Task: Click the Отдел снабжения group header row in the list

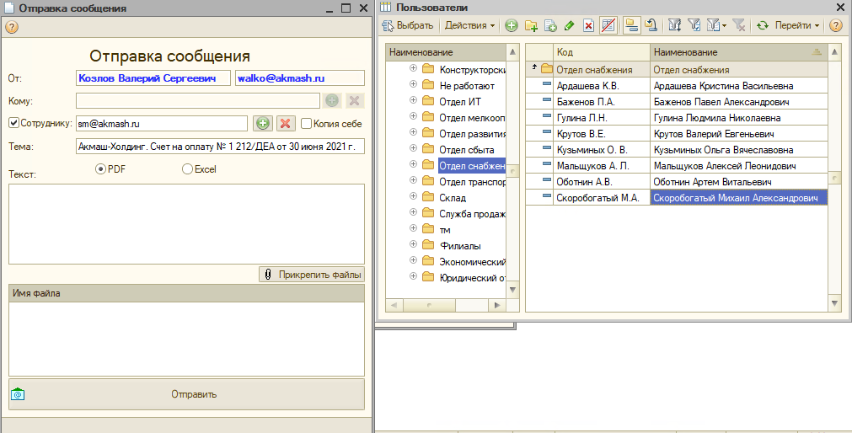Action: pyautogui.click(x=677, y=70)
